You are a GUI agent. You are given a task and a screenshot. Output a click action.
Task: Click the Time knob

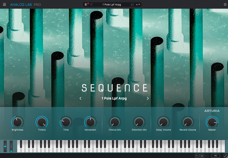[66, 122]
